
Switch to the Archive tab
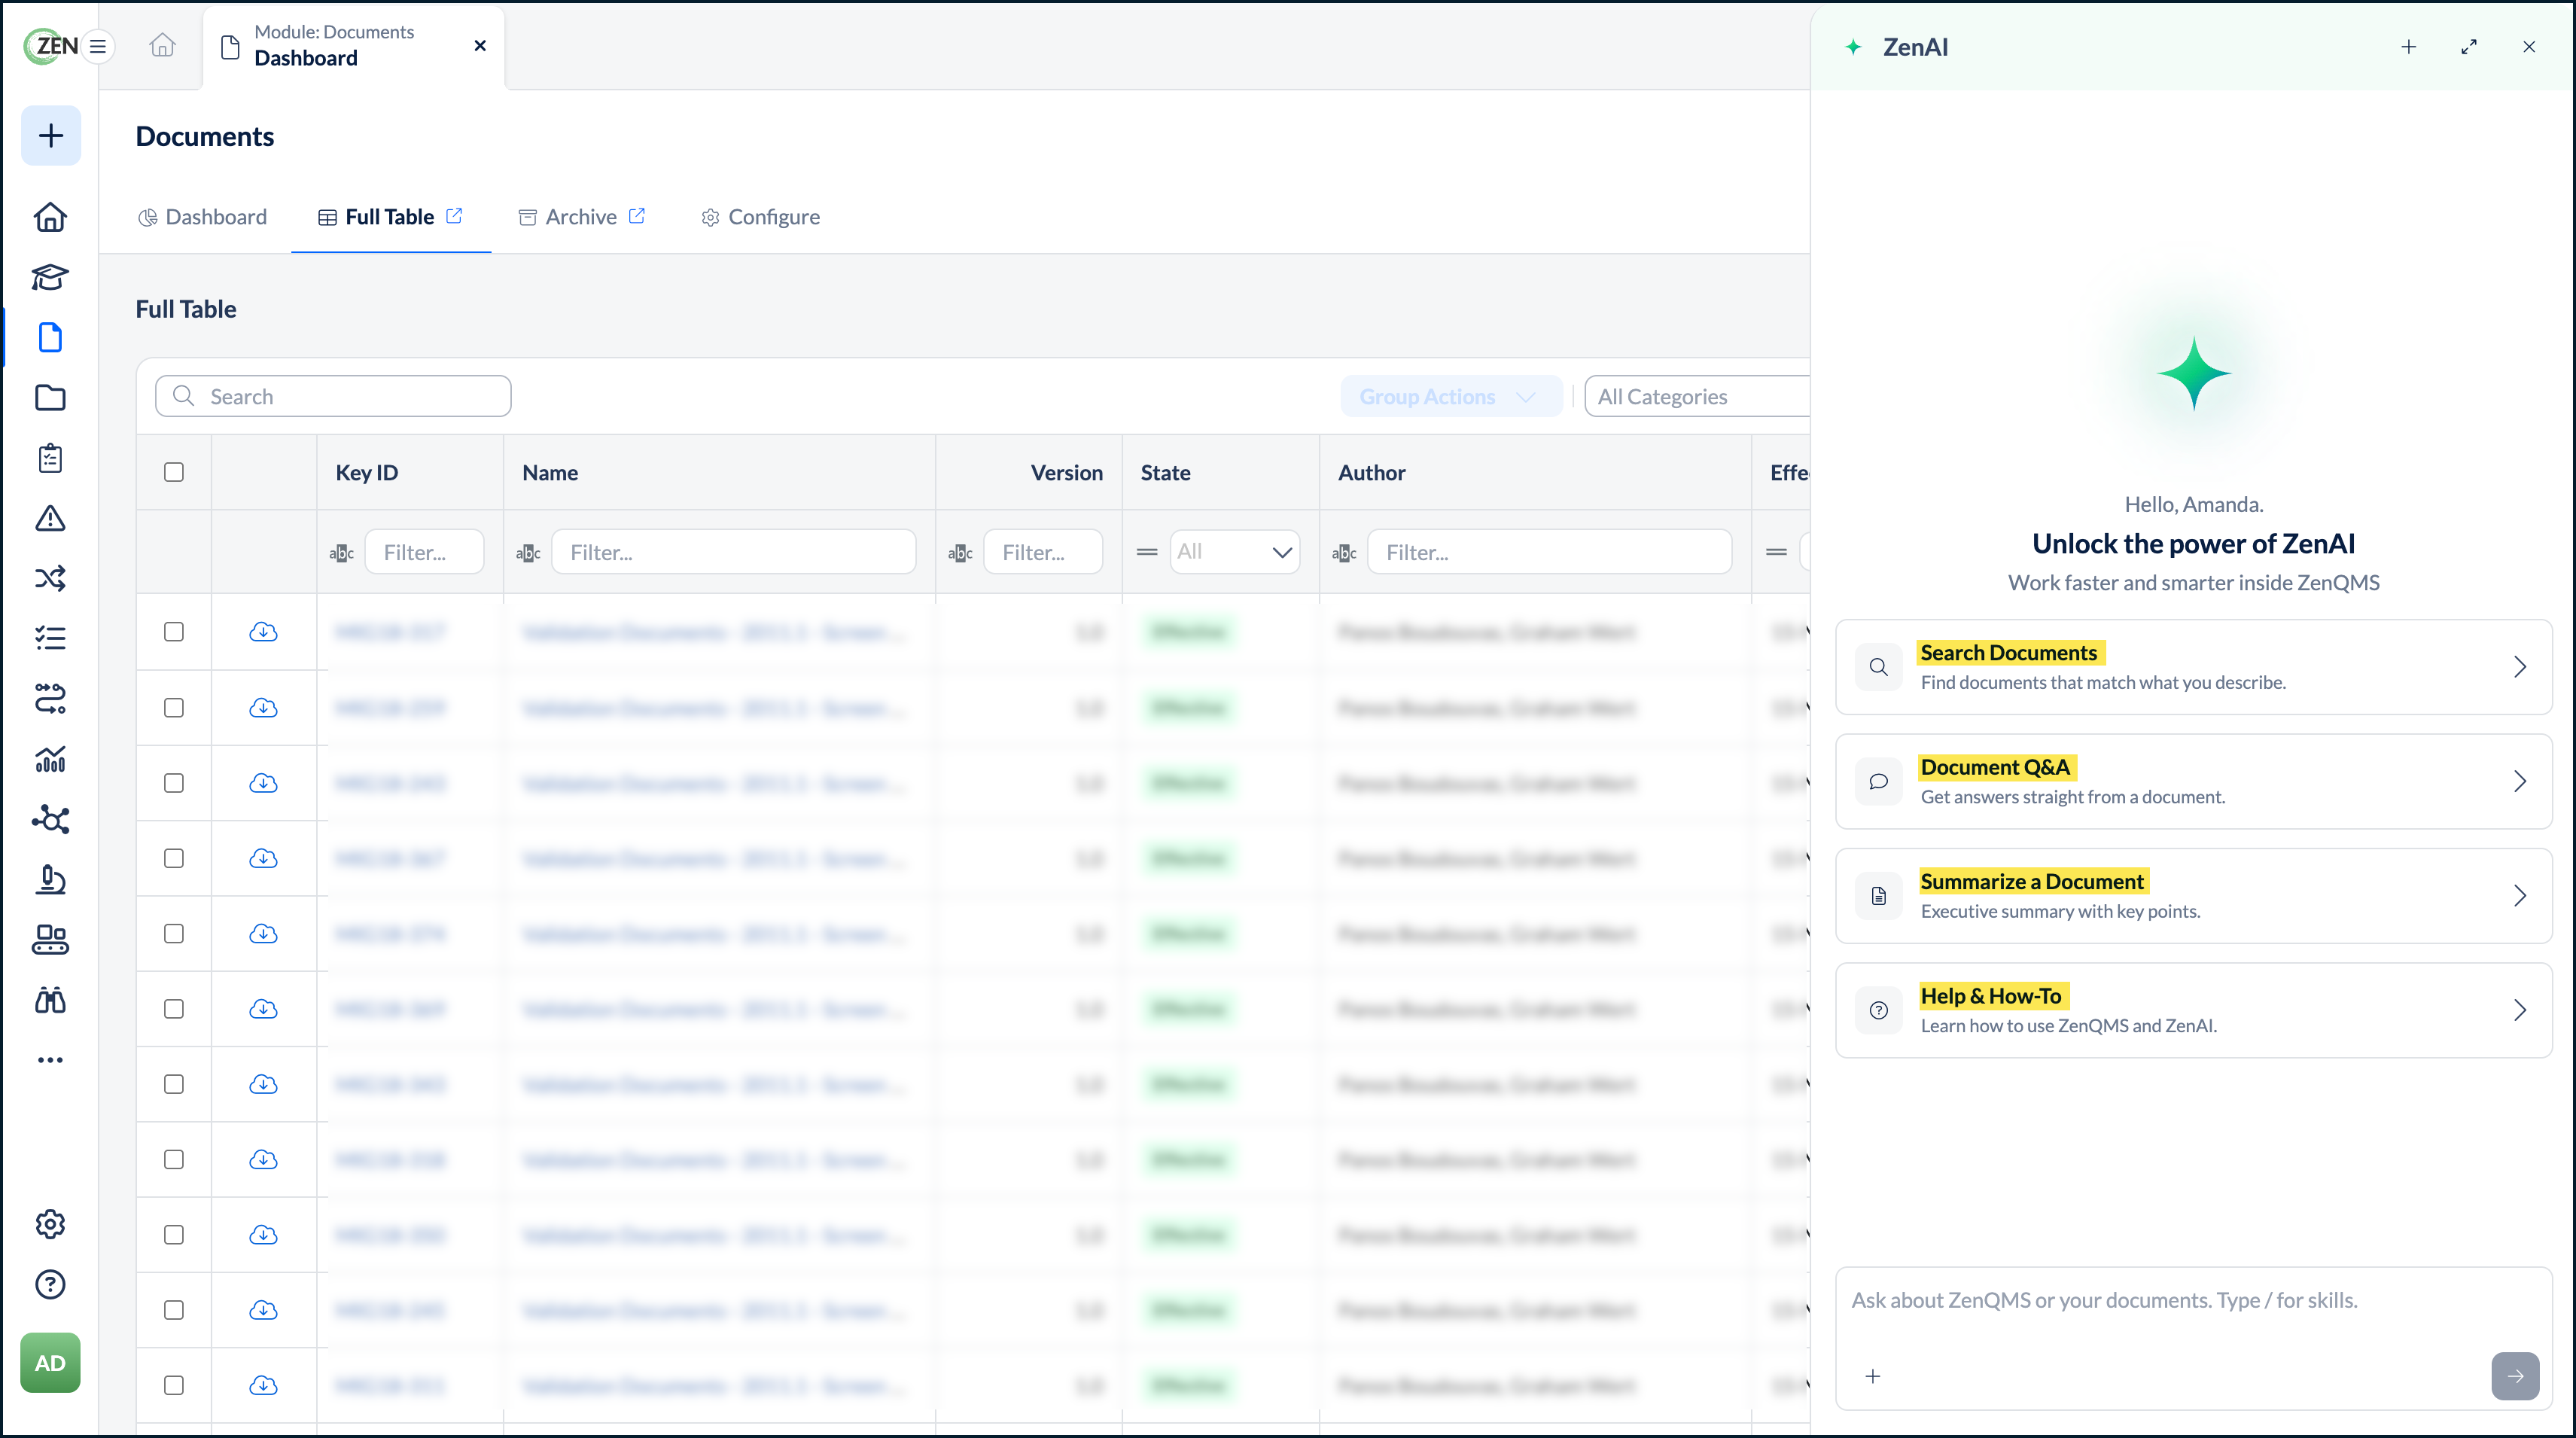click(x=568, y=217)
